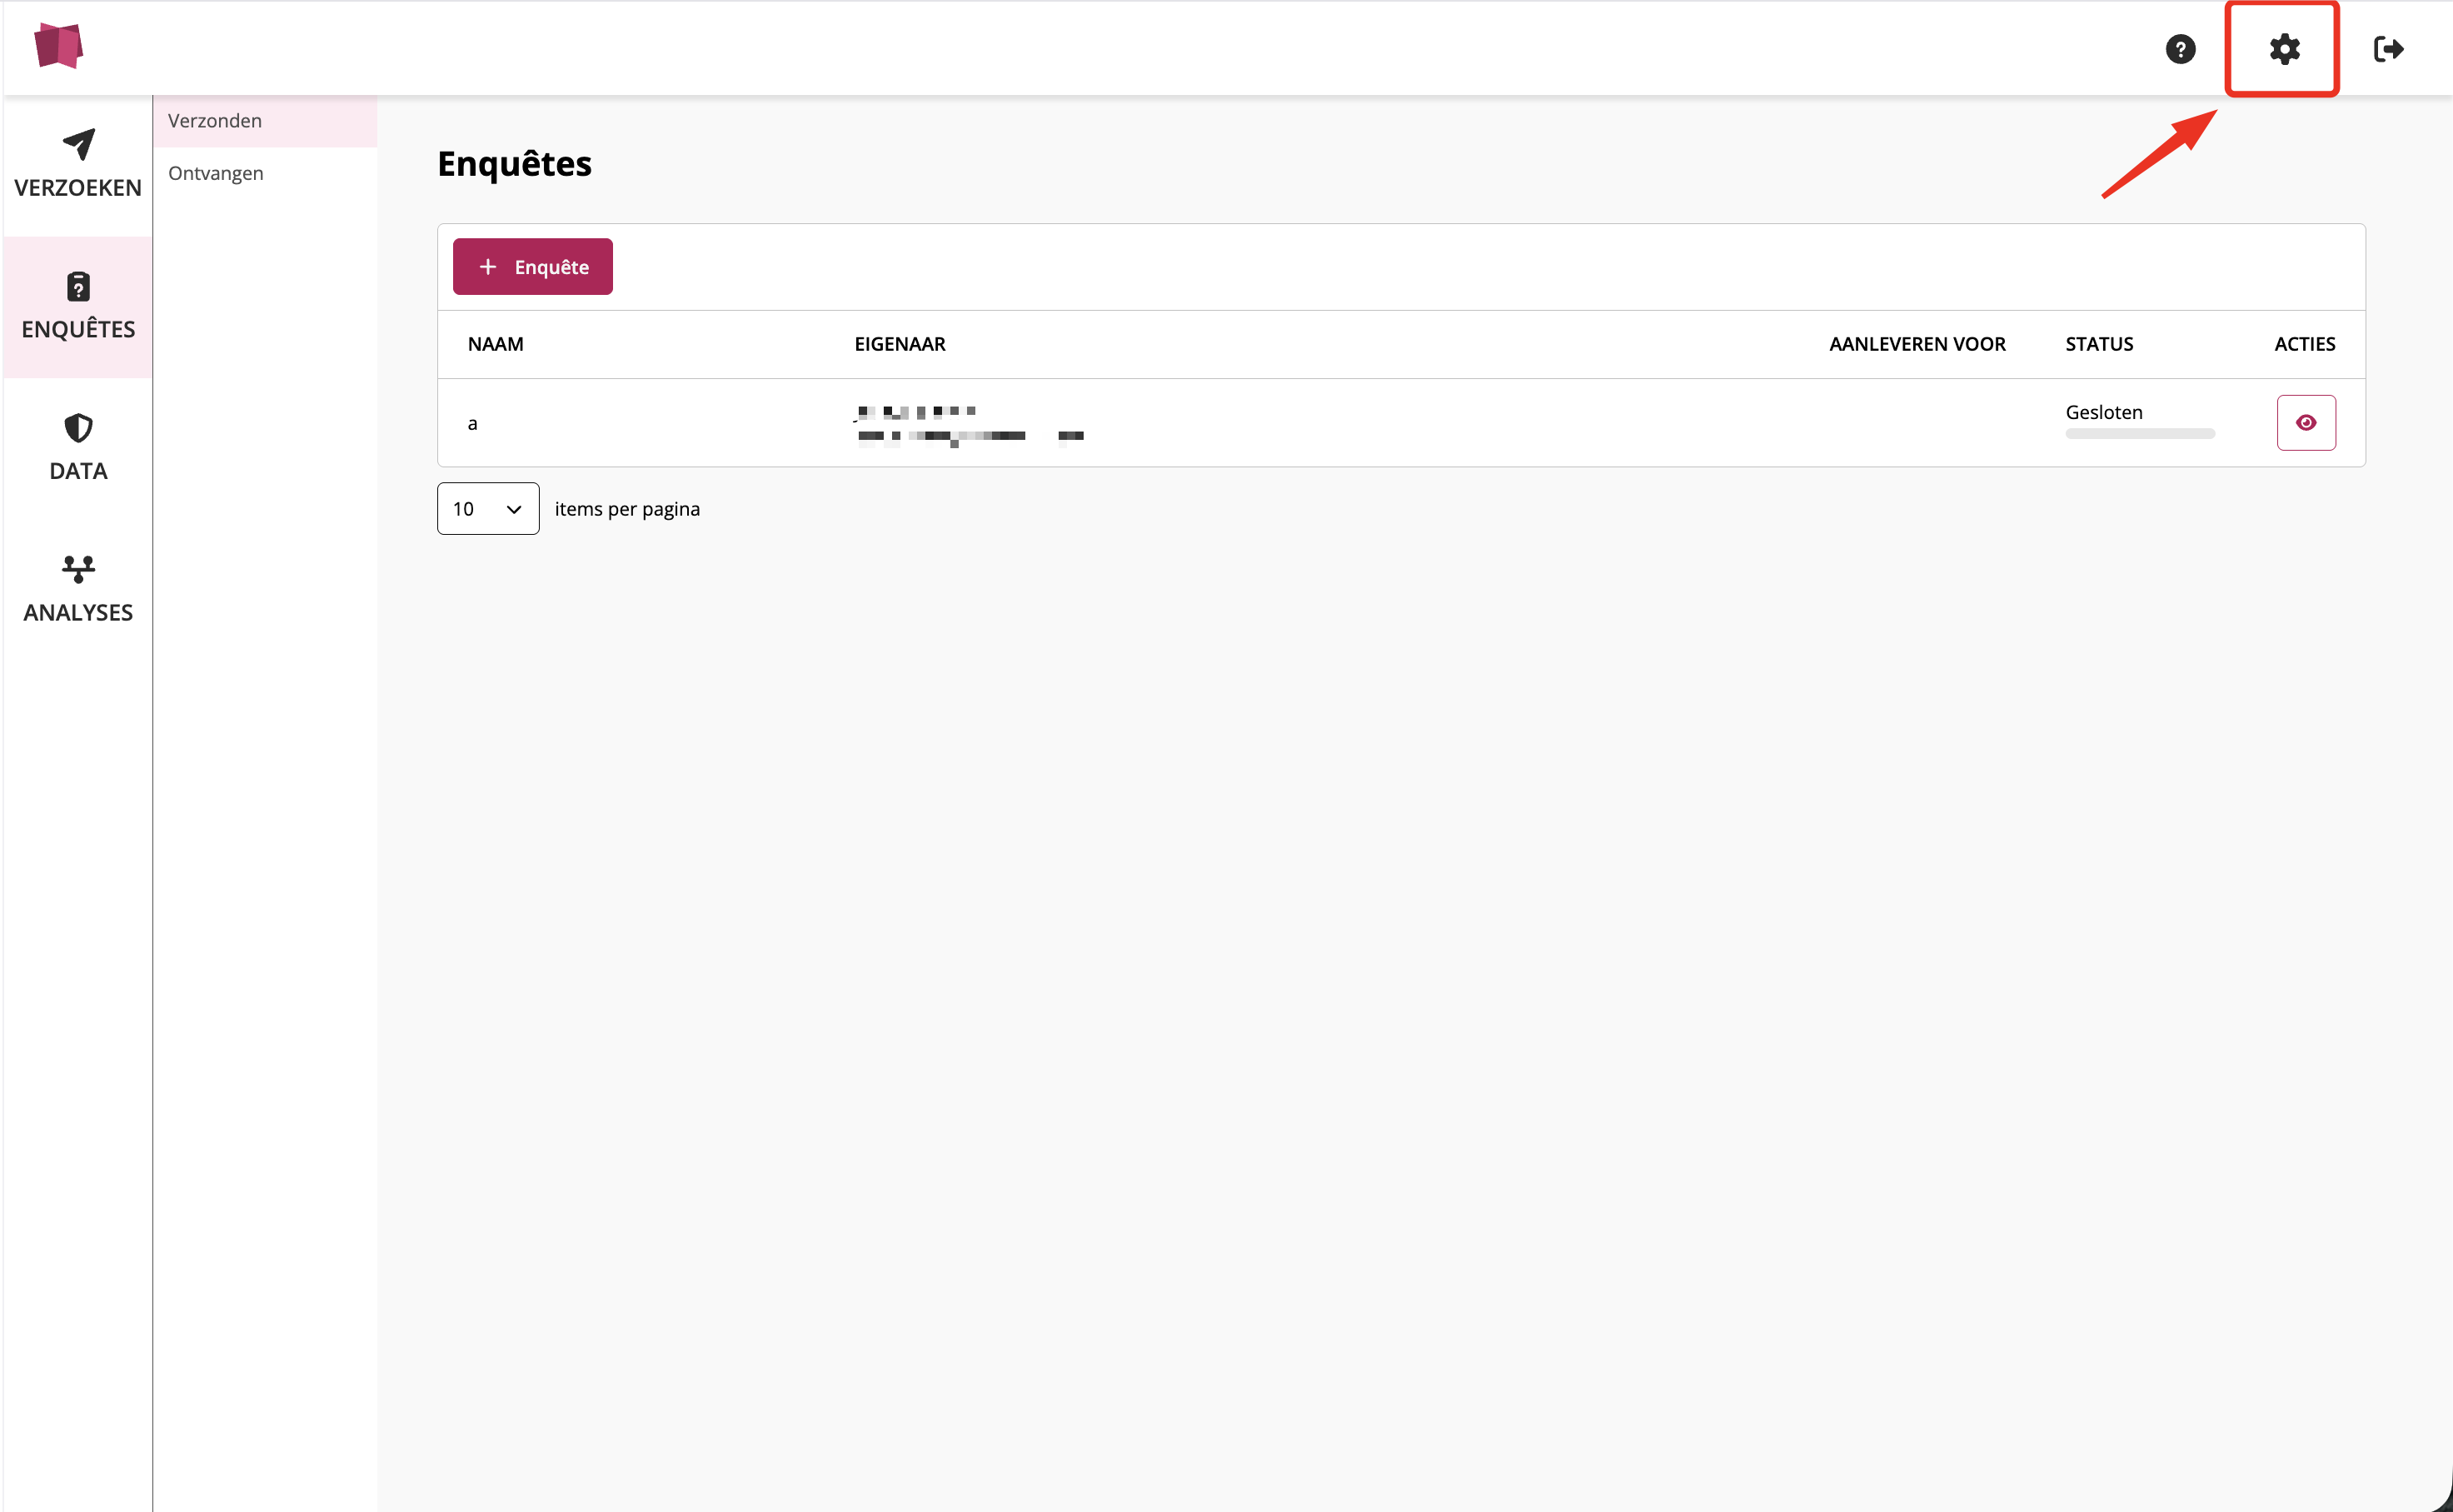This screenshot has height=1512, width=2453.
Task: Click the plus icon on Enquête button
Action: click(488, 267)
